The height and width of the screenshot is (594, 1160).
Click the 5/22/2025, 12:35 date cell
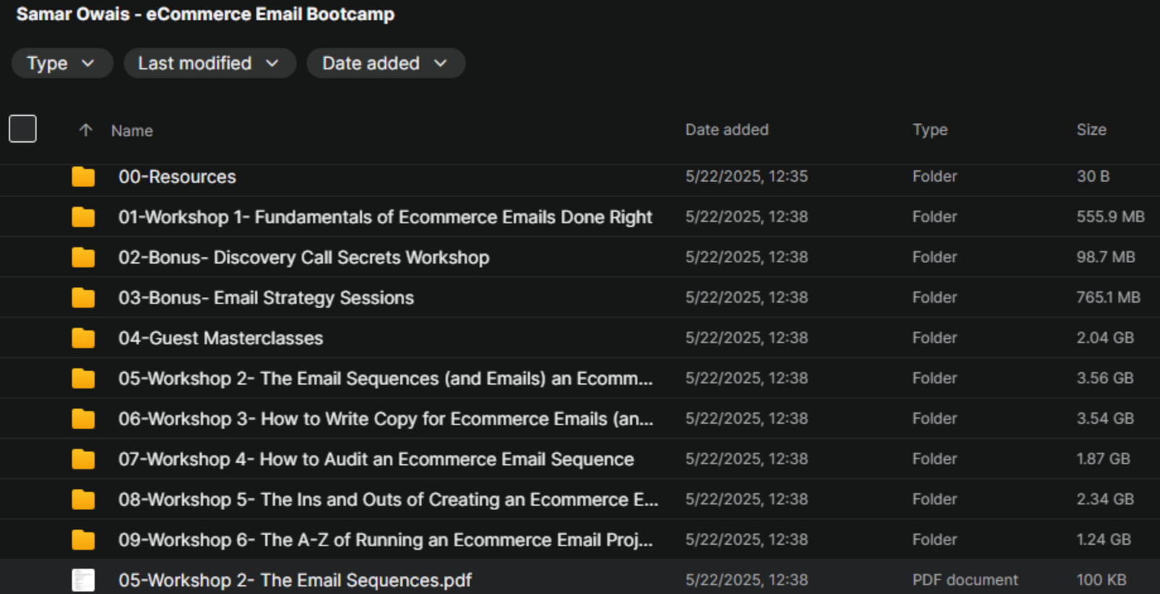click(x=747, y=176)
